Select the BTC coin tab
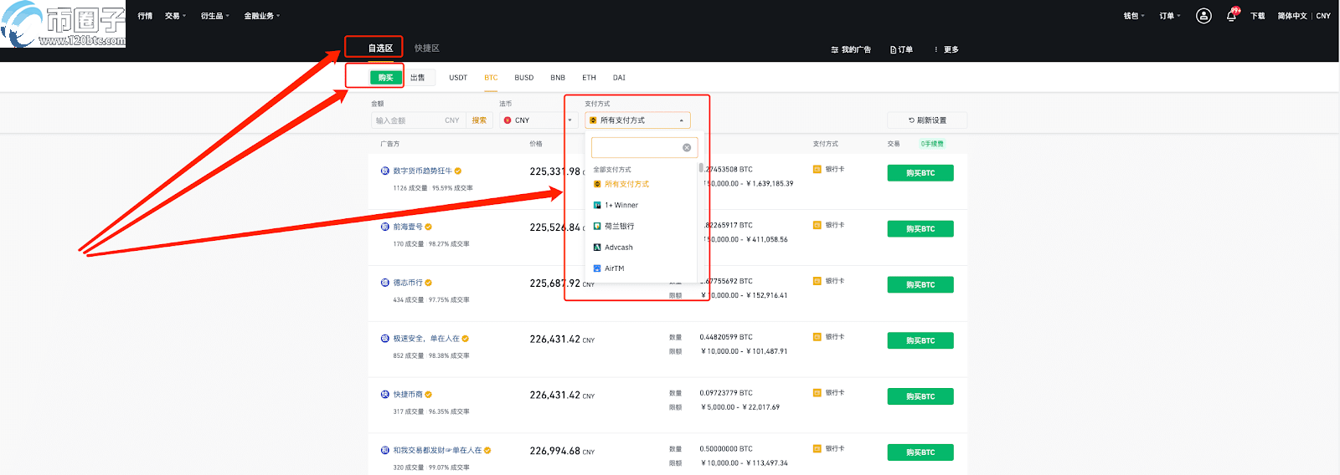Screen dimensions: 1340x475 tap(491, 78)
